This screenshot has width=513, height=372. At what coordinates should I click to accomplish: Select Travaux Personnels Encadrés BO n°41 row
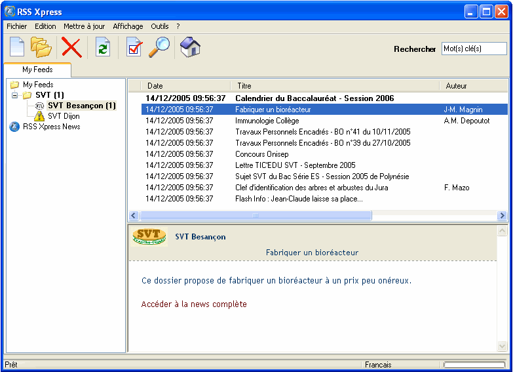324,132
